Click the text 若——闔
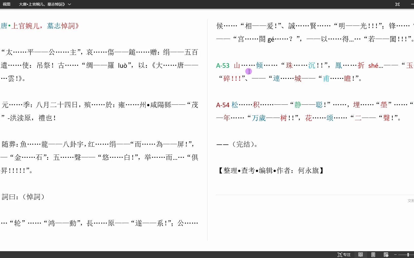Viewport: 414px width, 258px height. 382,39
